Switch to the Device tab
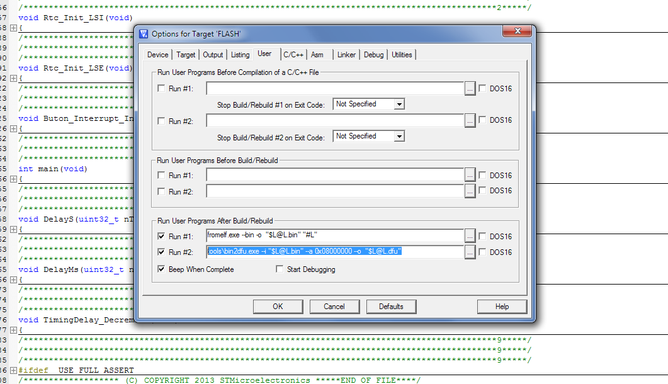The height and width of the screenshot is (384, 668). [157, 55]
